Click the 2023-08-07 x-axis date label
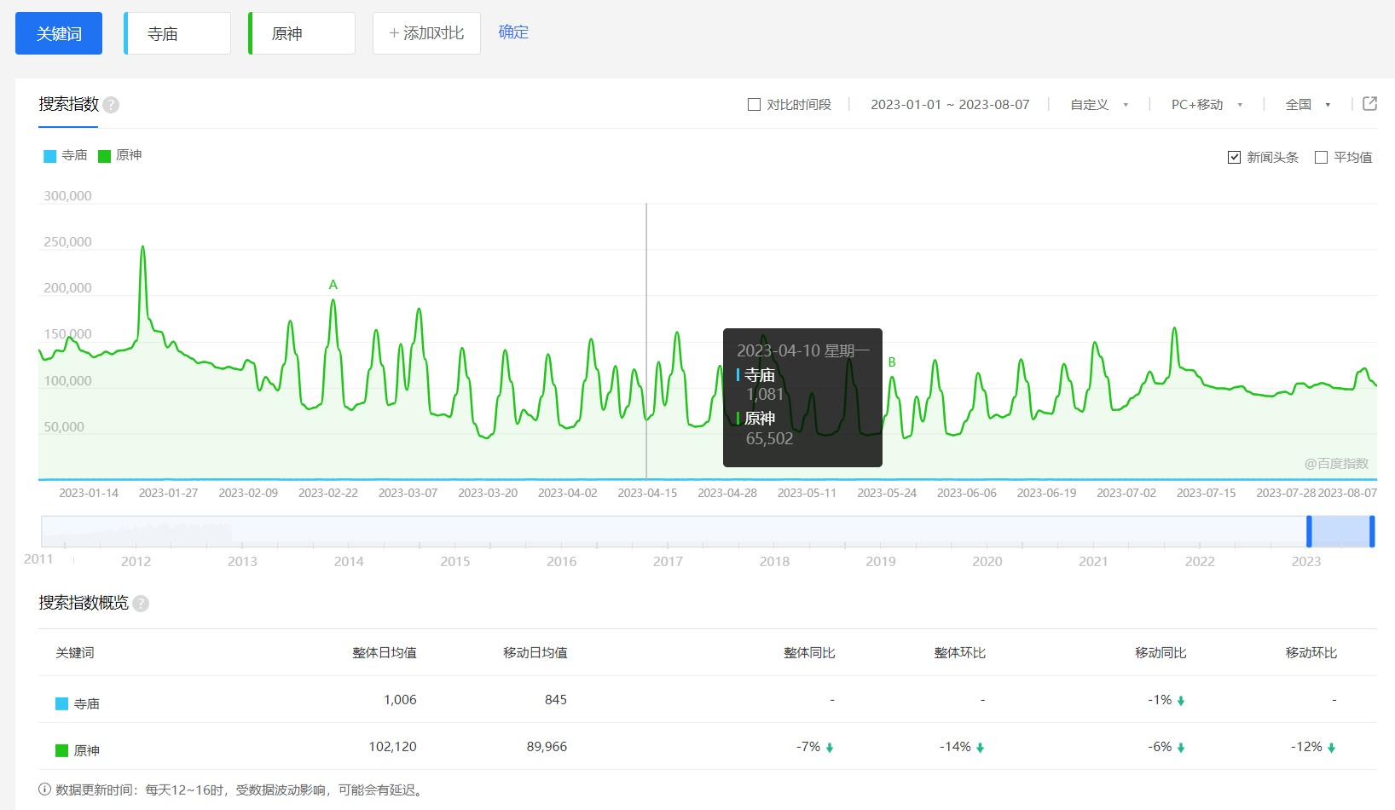 (x=1347, y=493)
